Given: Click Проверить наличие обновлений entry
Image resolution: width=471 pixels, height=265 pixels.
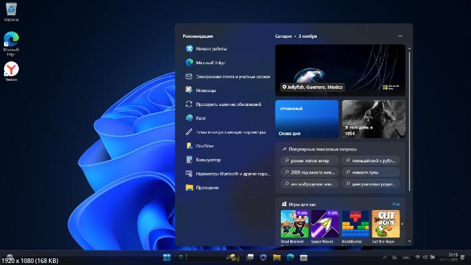Looking at the screenshot, I should [228, 104].
